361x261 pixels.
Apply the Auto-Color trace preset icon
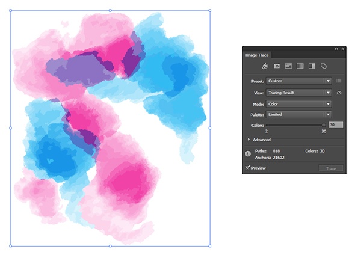click(265, 66)
